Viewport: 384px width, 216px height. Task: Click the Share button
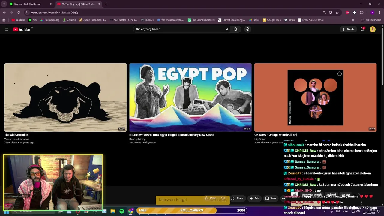[237, 198]
